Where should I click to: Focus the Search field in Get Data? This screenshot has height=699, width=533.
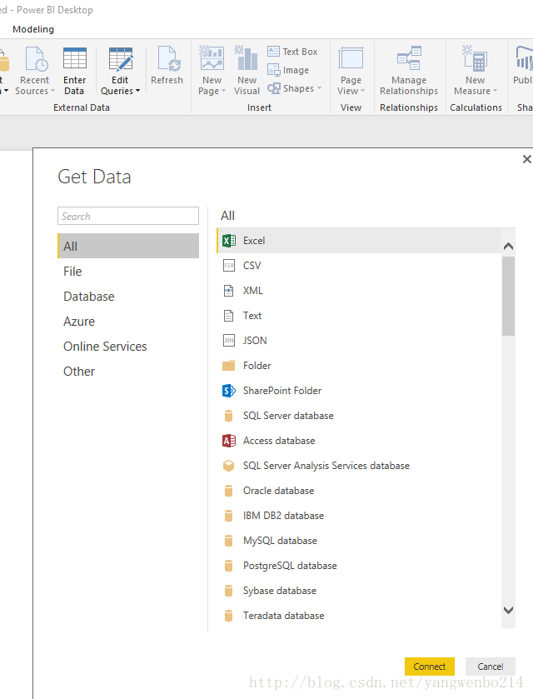128,216
